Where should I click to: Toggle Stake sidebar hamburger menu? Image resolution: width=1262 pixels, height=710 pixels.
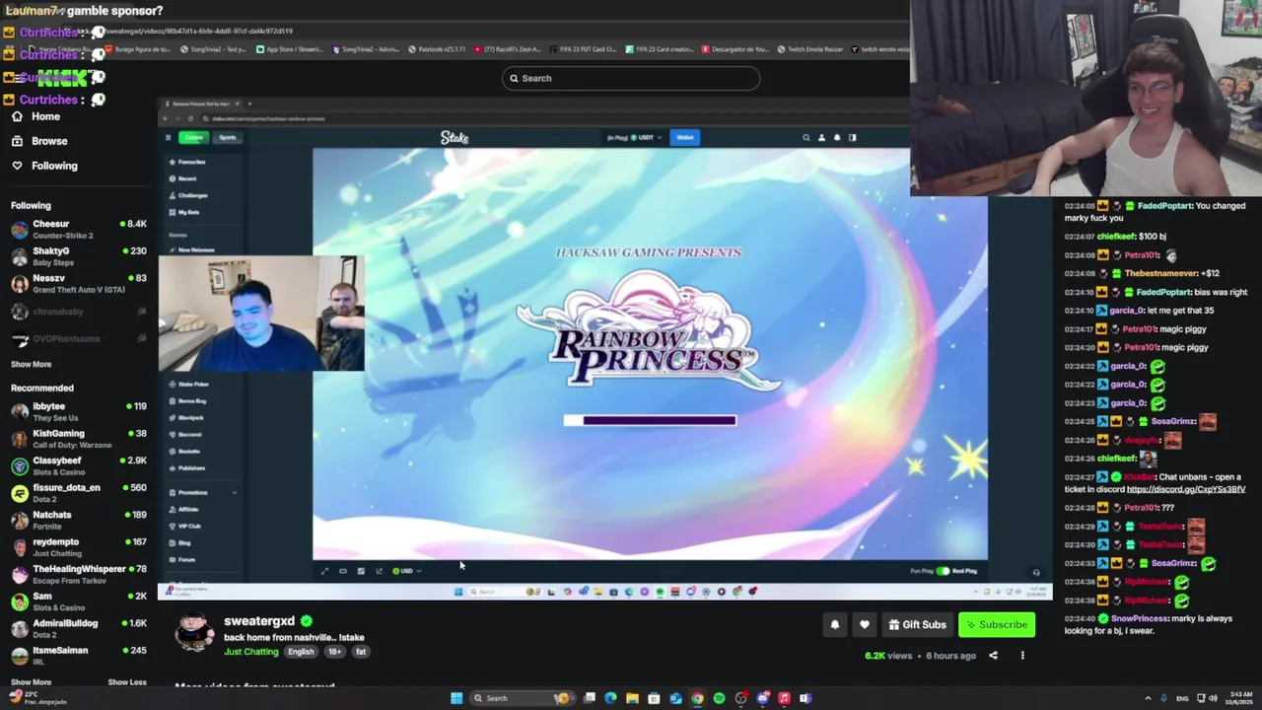(168, 137)
